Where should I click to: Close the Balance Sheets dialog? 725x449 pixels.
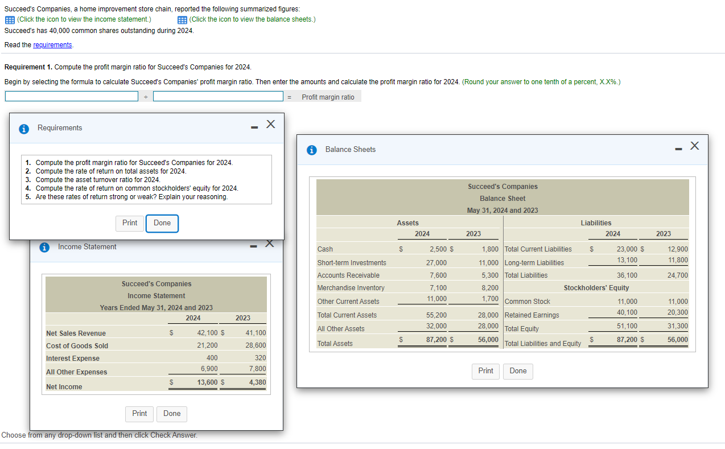tap(694, 146)
